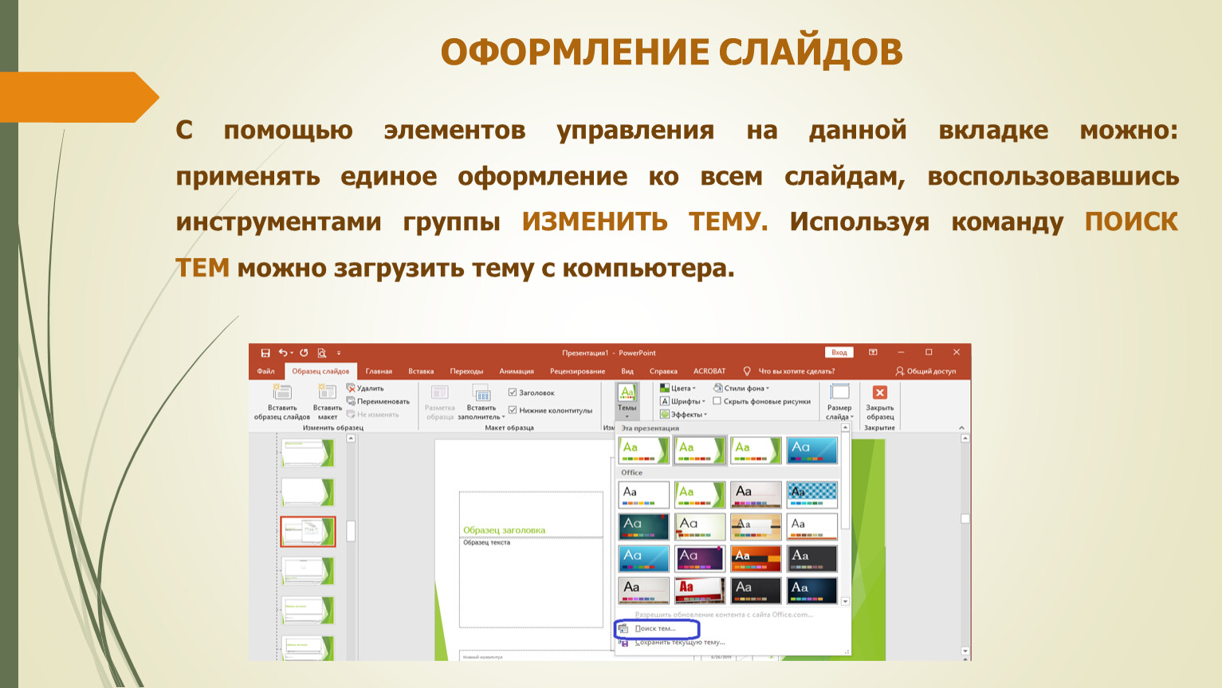Uncheck the Заголовок checkbox
This screenshot has width=1222, height=688.
513,393
